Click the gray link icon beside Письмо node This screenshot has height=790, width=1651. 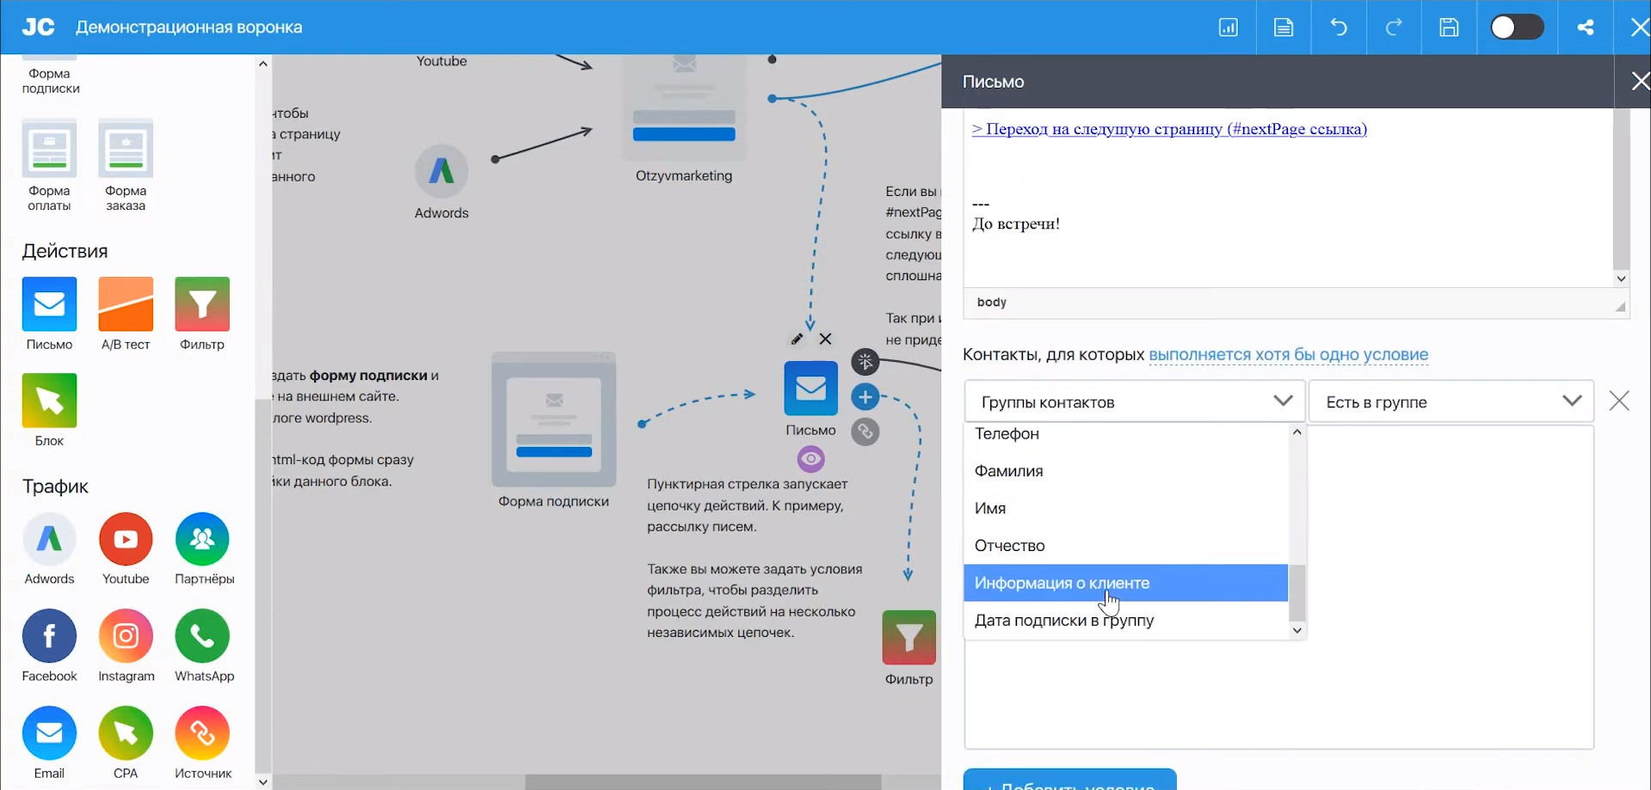click(x=866, y=432)
